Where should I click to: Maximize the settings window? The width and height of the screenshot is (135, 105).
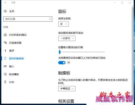(x=122, y=3)
